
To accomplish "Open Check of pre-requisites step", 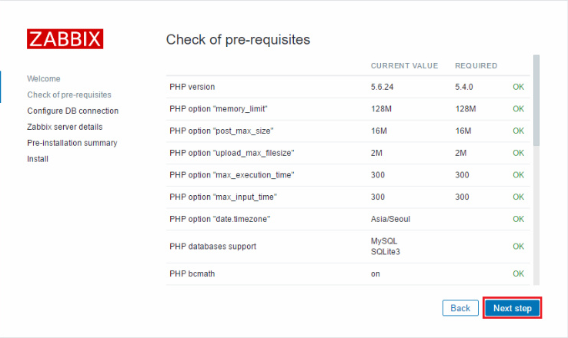I will pos(69,94).
